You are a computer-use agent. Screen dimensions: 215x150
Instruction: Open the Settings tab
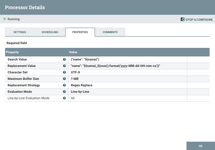(20, 32)
